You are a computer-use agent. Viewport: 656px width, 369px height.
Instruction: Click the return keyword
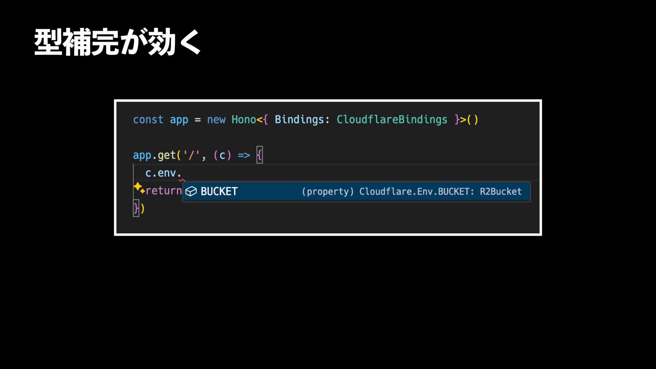tap(164, 191)
